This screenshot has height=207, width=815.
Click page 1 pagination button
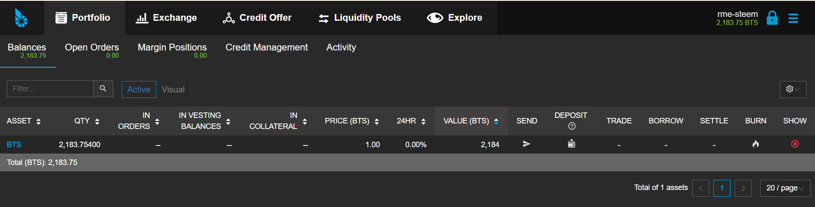pos(721,188)
